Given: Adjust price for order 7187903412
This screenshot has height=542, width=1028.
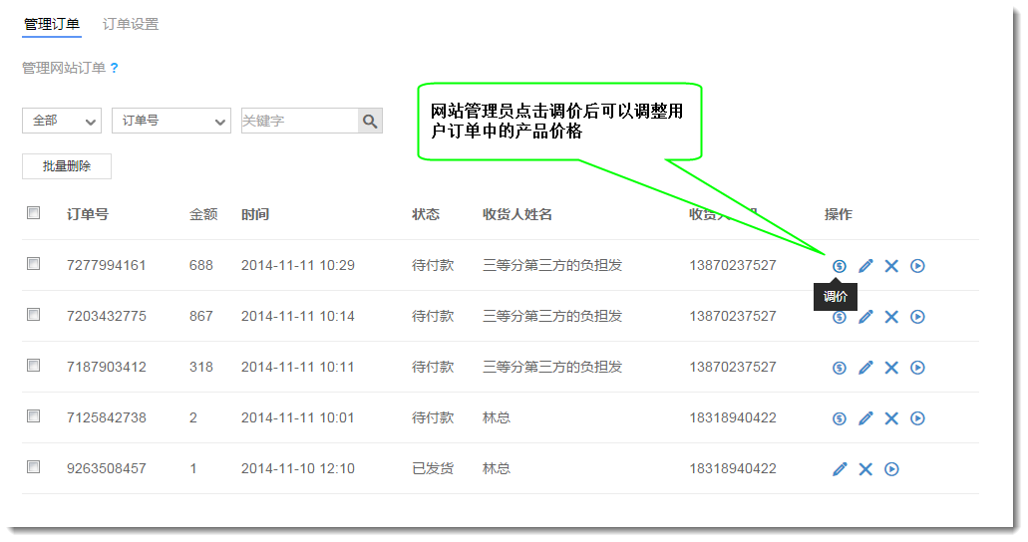Looking at the screenshot, I should pos(840,368).
